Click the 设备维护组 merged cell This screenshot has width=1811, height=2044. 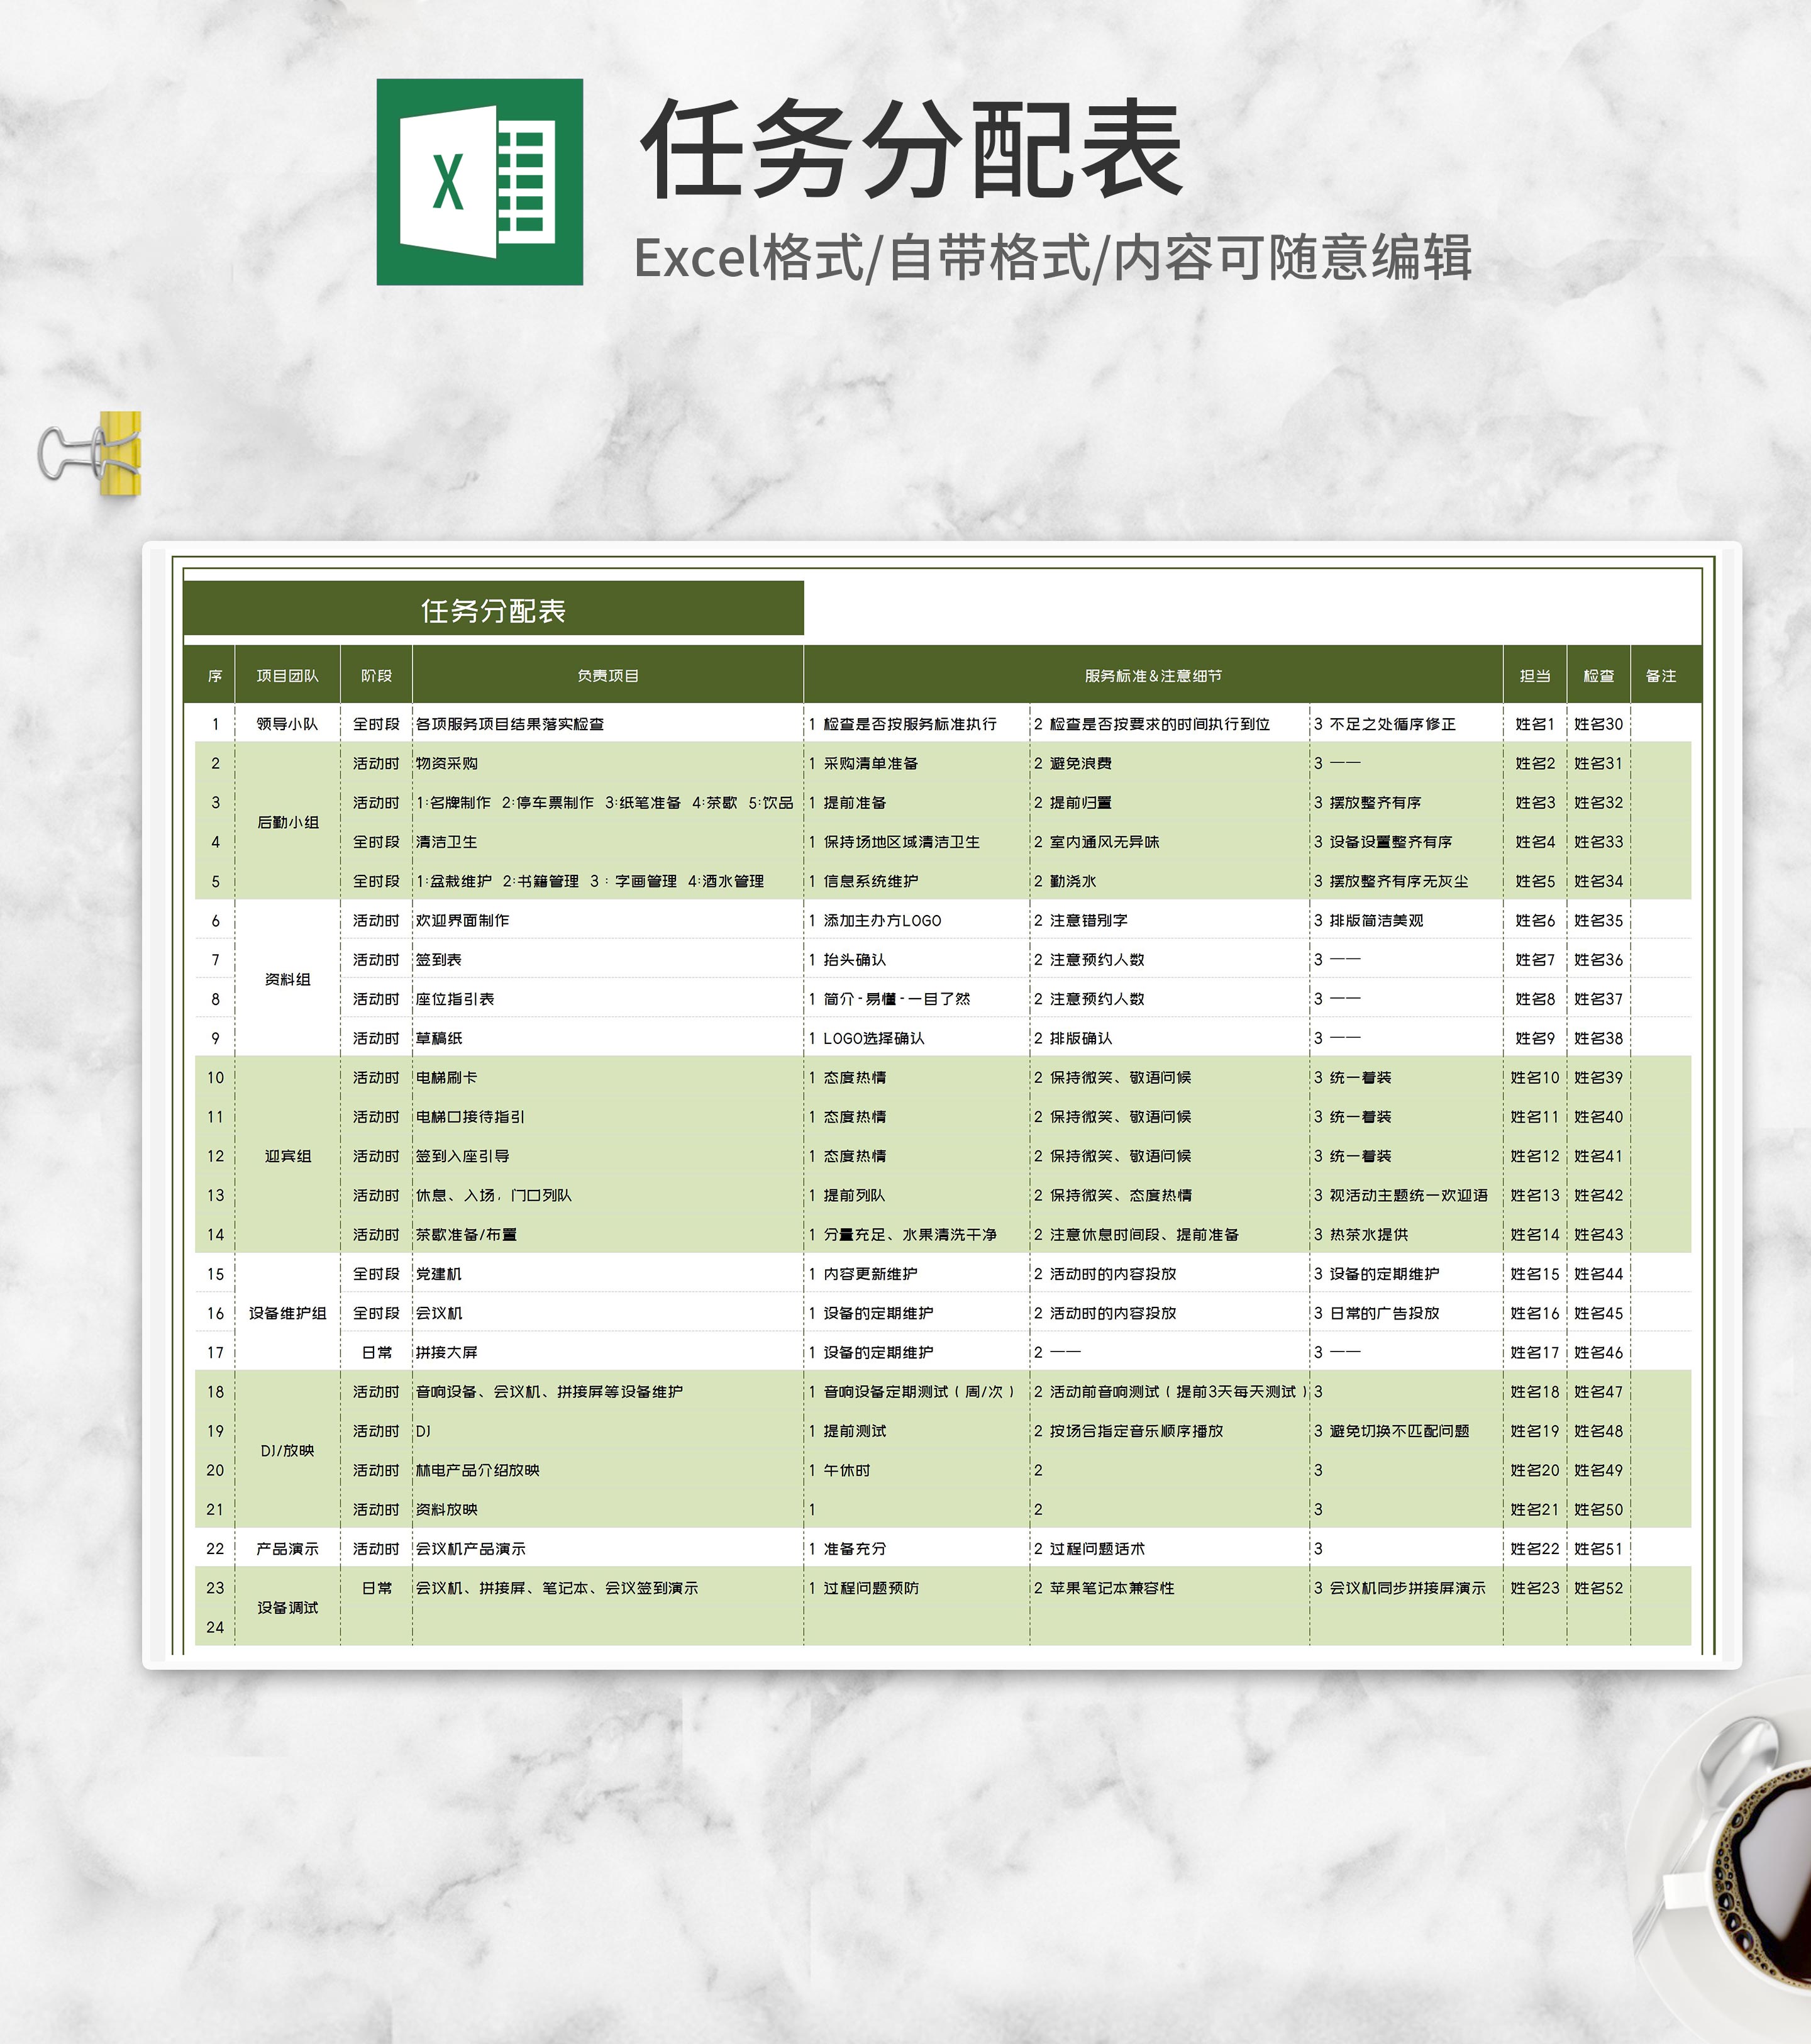(287, 1313)
